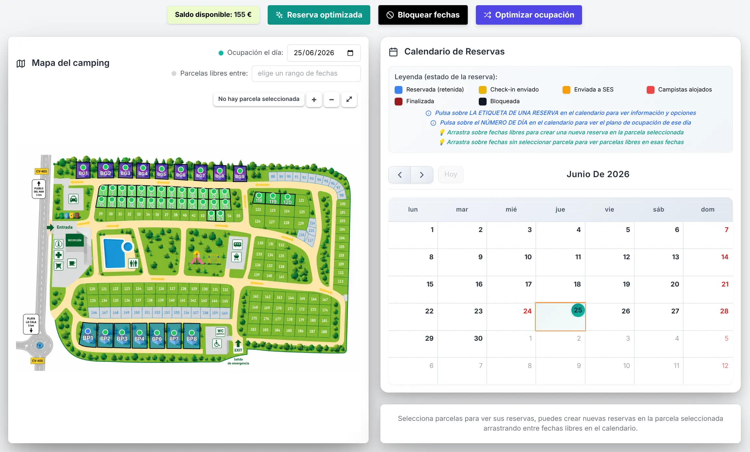Click the Check-in enviado legend swatch
The image size is (750, 452).
(482, 90)
